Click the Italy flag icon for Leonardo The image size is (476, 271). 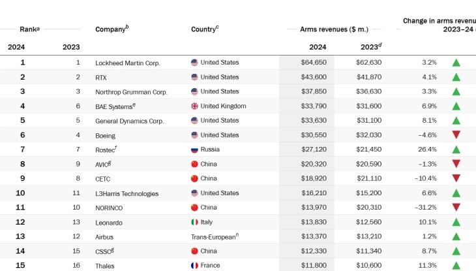pos(194,223)
